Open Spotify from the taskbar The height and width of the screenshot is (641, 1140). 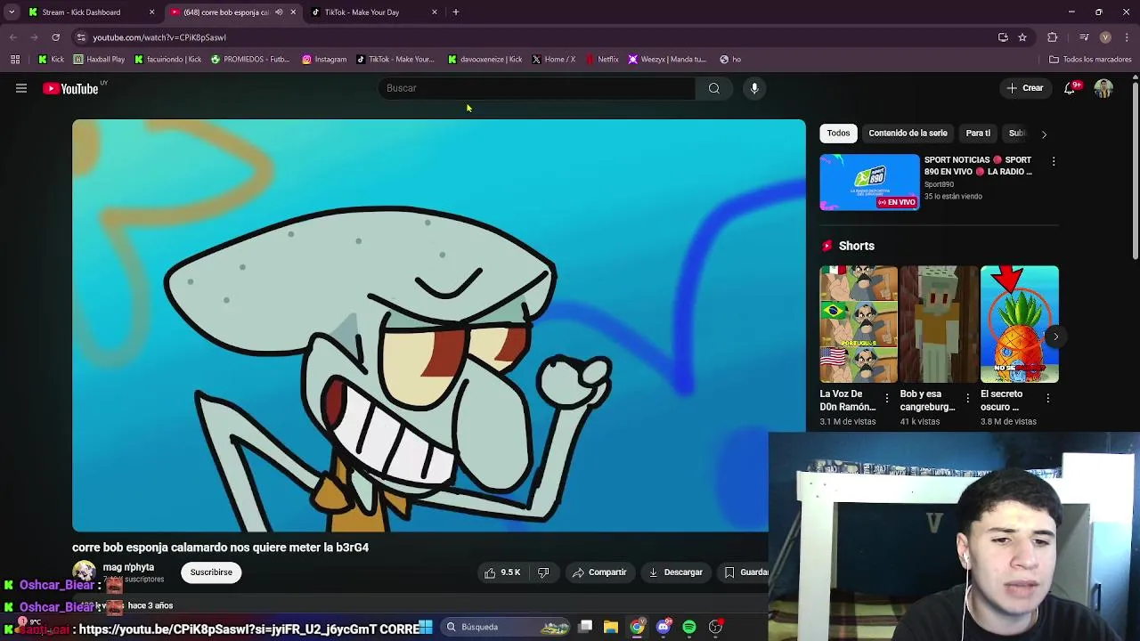pyautogui.click(x=689, y=627)
